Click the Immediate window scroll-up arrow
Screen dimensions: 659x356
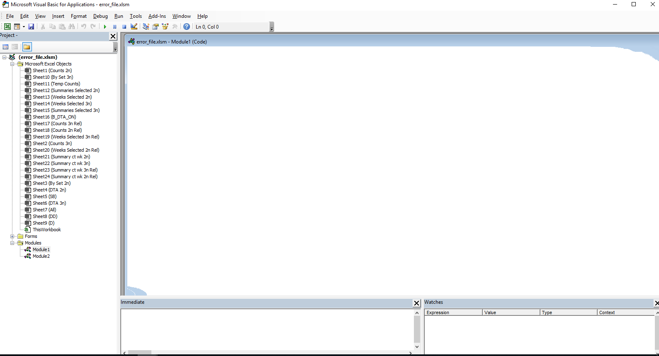click(417, 313)
